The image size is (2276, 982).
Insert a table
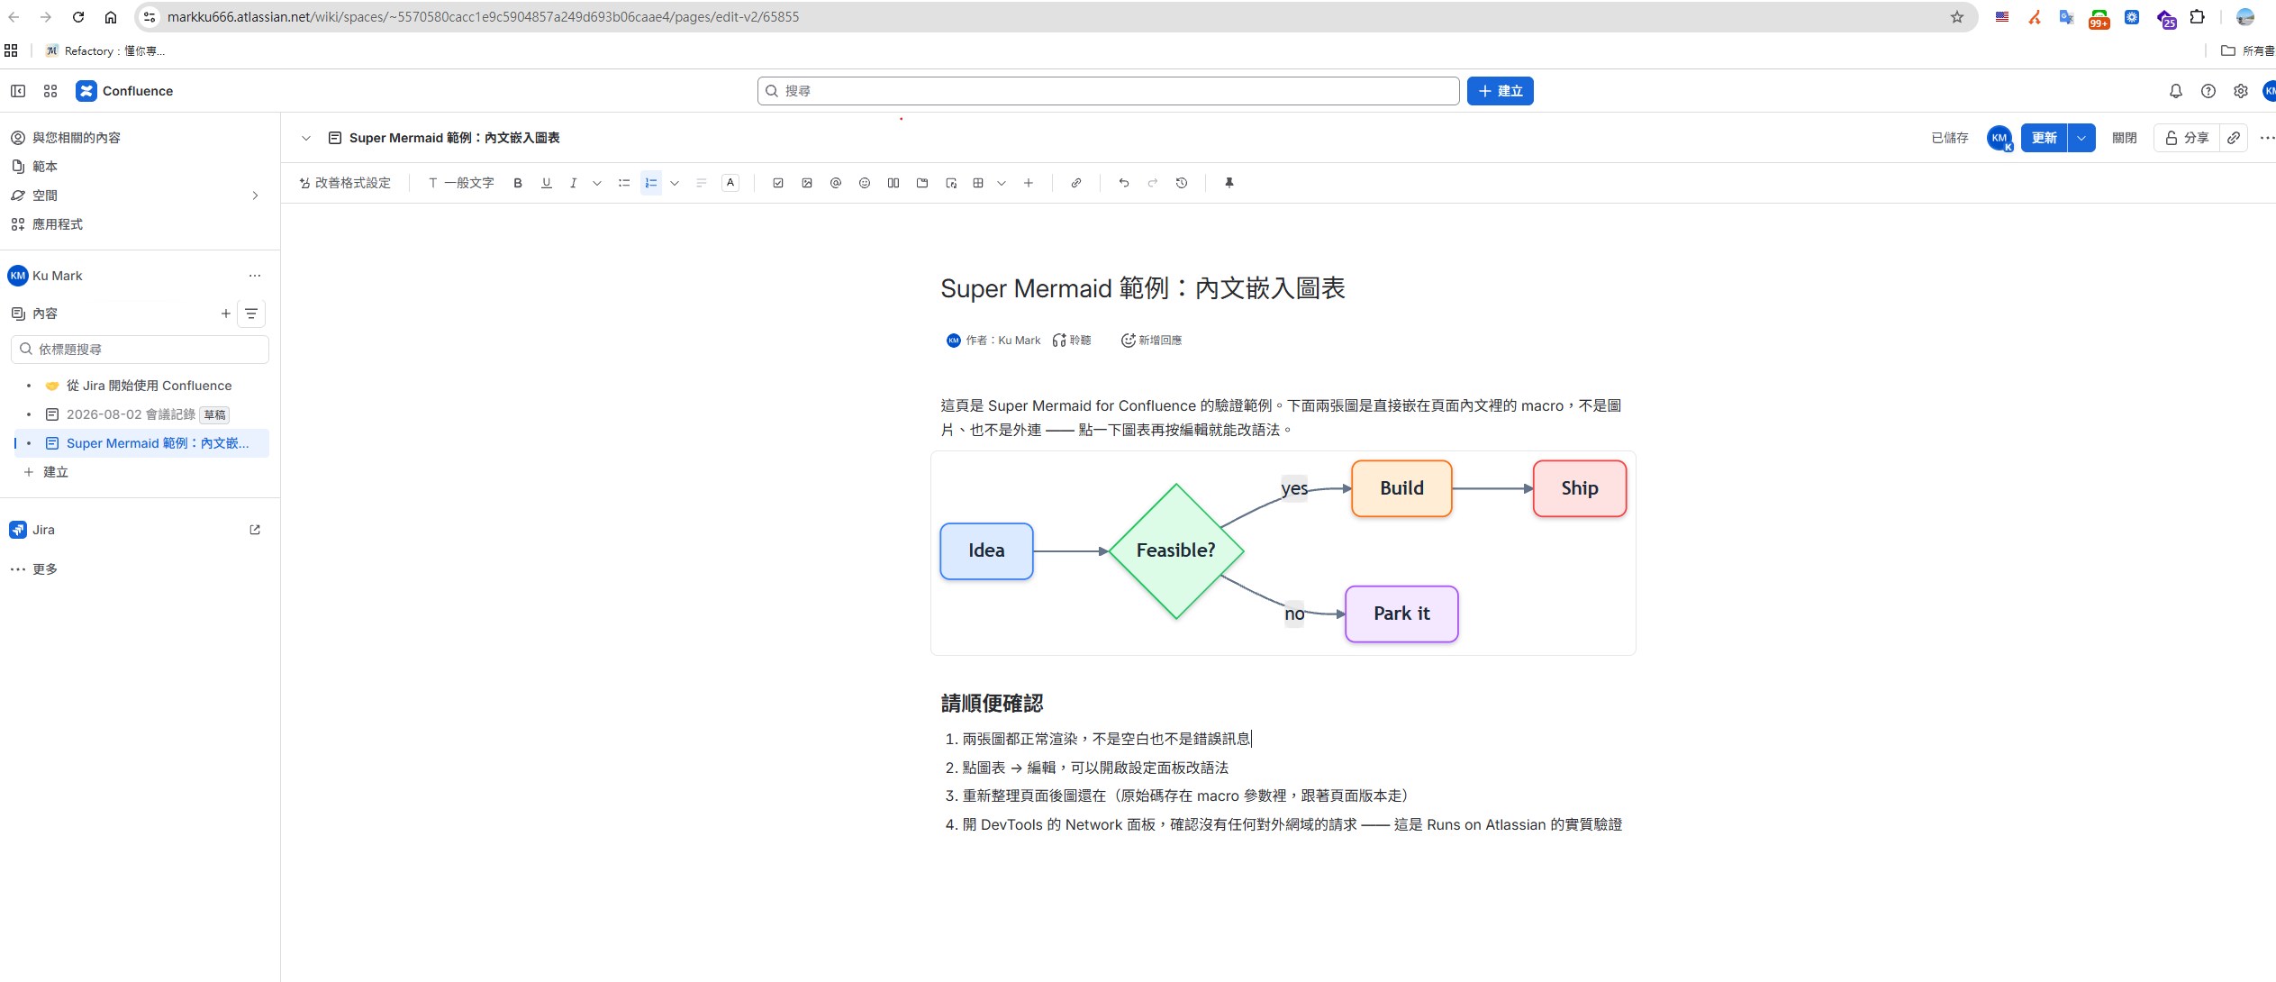[978, 183]
